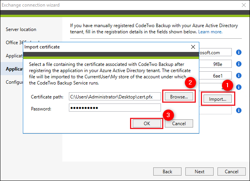Screen dimensions: 250x181
Task: Select the Office 365 step in sidebar
Action: (14, 43)
